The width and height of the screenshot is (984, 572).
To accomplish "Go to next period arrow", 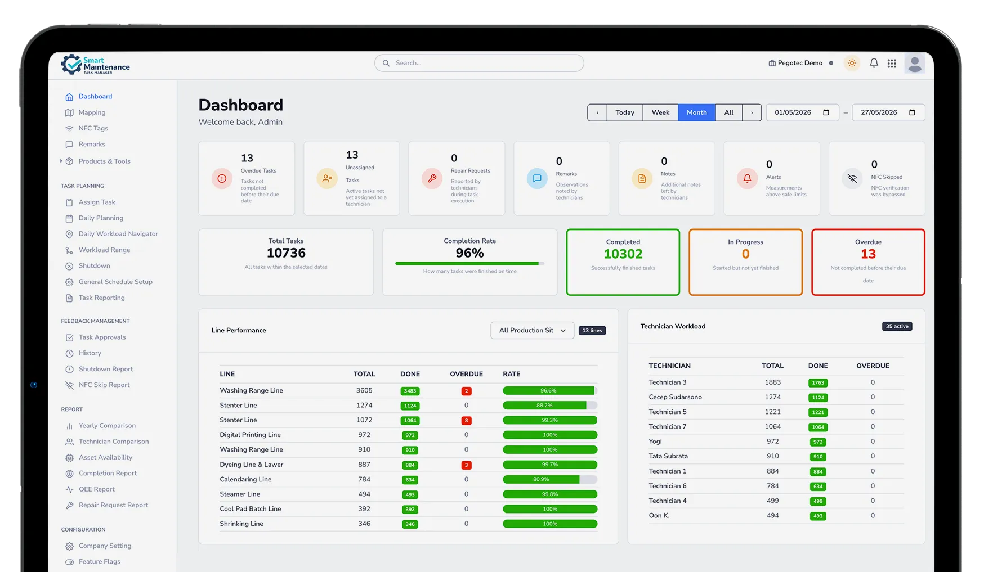I will (x=752, y=112).
